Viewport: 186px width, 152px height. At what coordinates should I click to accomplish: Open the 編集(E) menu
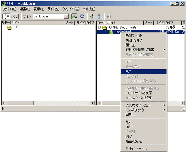pyautogui.click(x=25, y=9)
